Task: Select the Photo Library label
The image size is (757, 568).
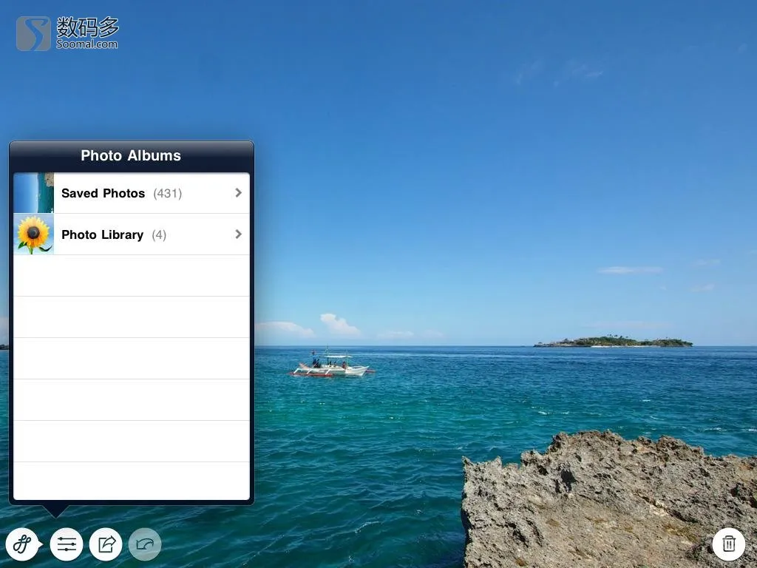Action: [x=102, y=234]
